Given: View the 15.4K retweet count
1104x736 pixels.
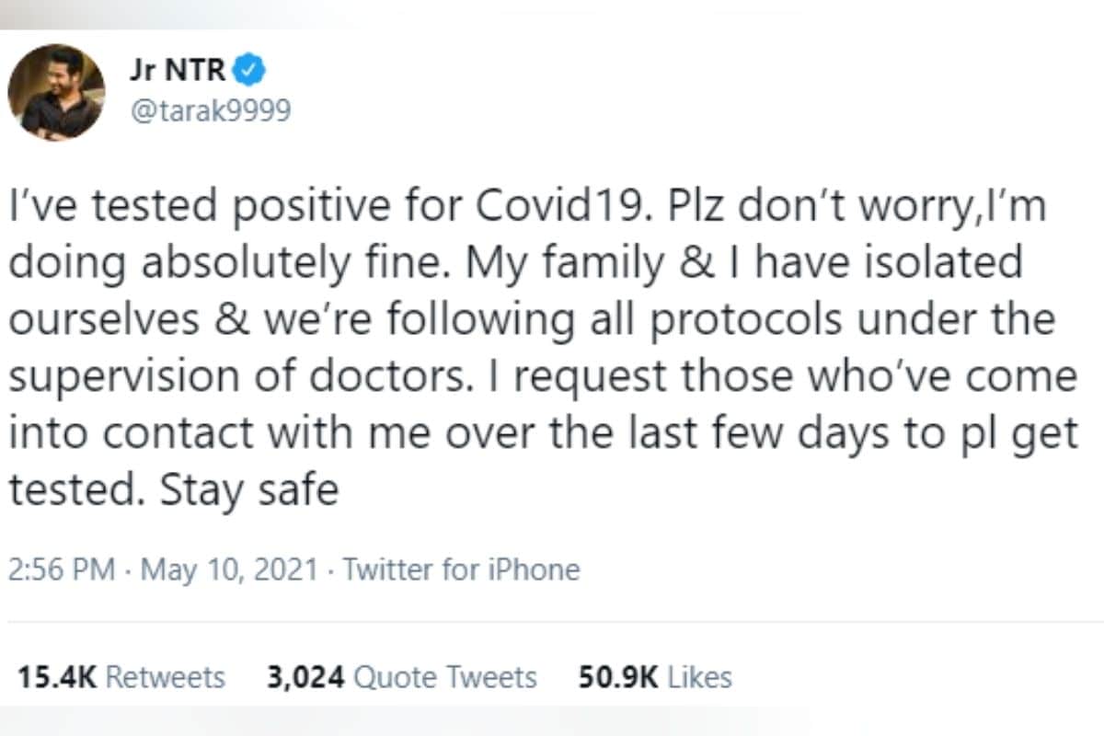Looking at the screenshot, I should coord(57,678).
